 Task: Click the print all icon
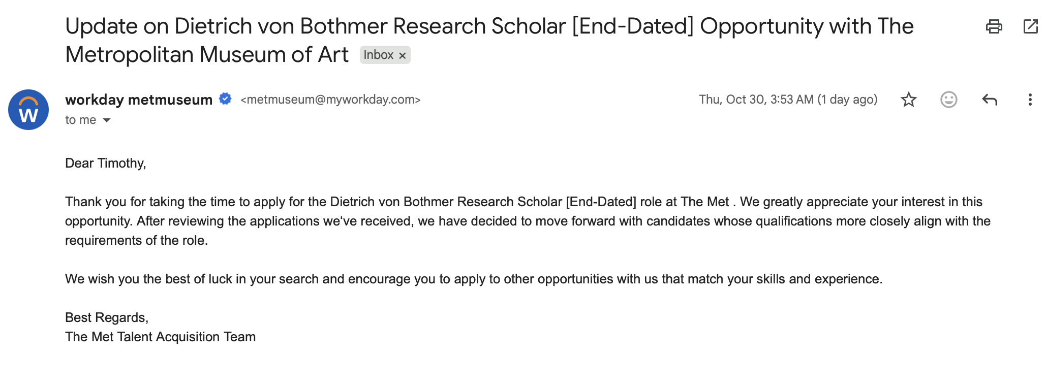tap(994, 26)
